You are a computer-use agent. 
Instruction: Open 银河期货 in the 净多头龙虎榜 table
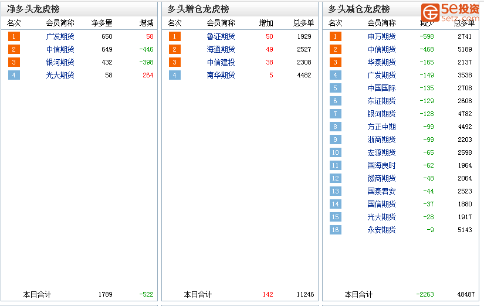point(60,62)
